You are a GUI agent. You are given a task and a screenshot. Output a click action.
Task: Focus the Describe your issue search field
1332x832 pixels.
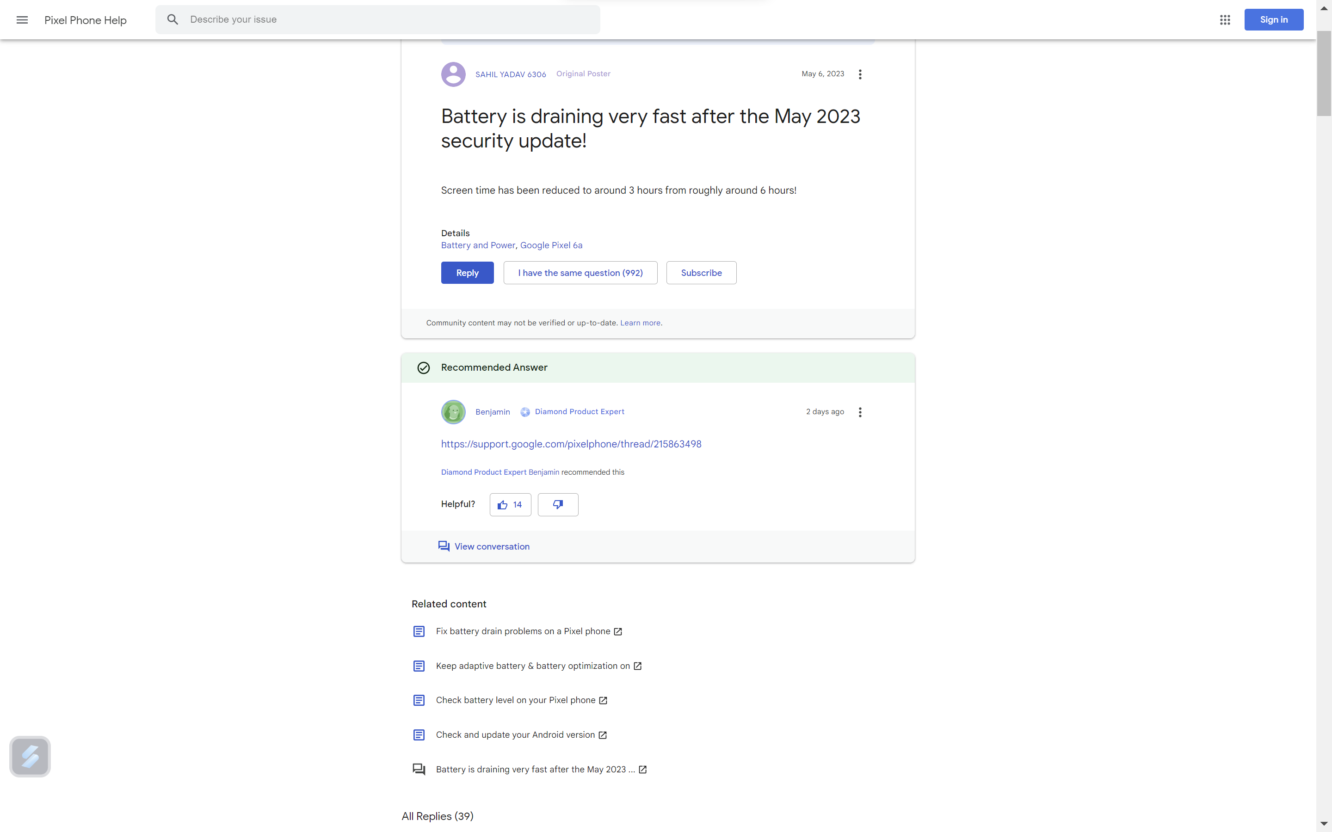(x=377, y=20)
